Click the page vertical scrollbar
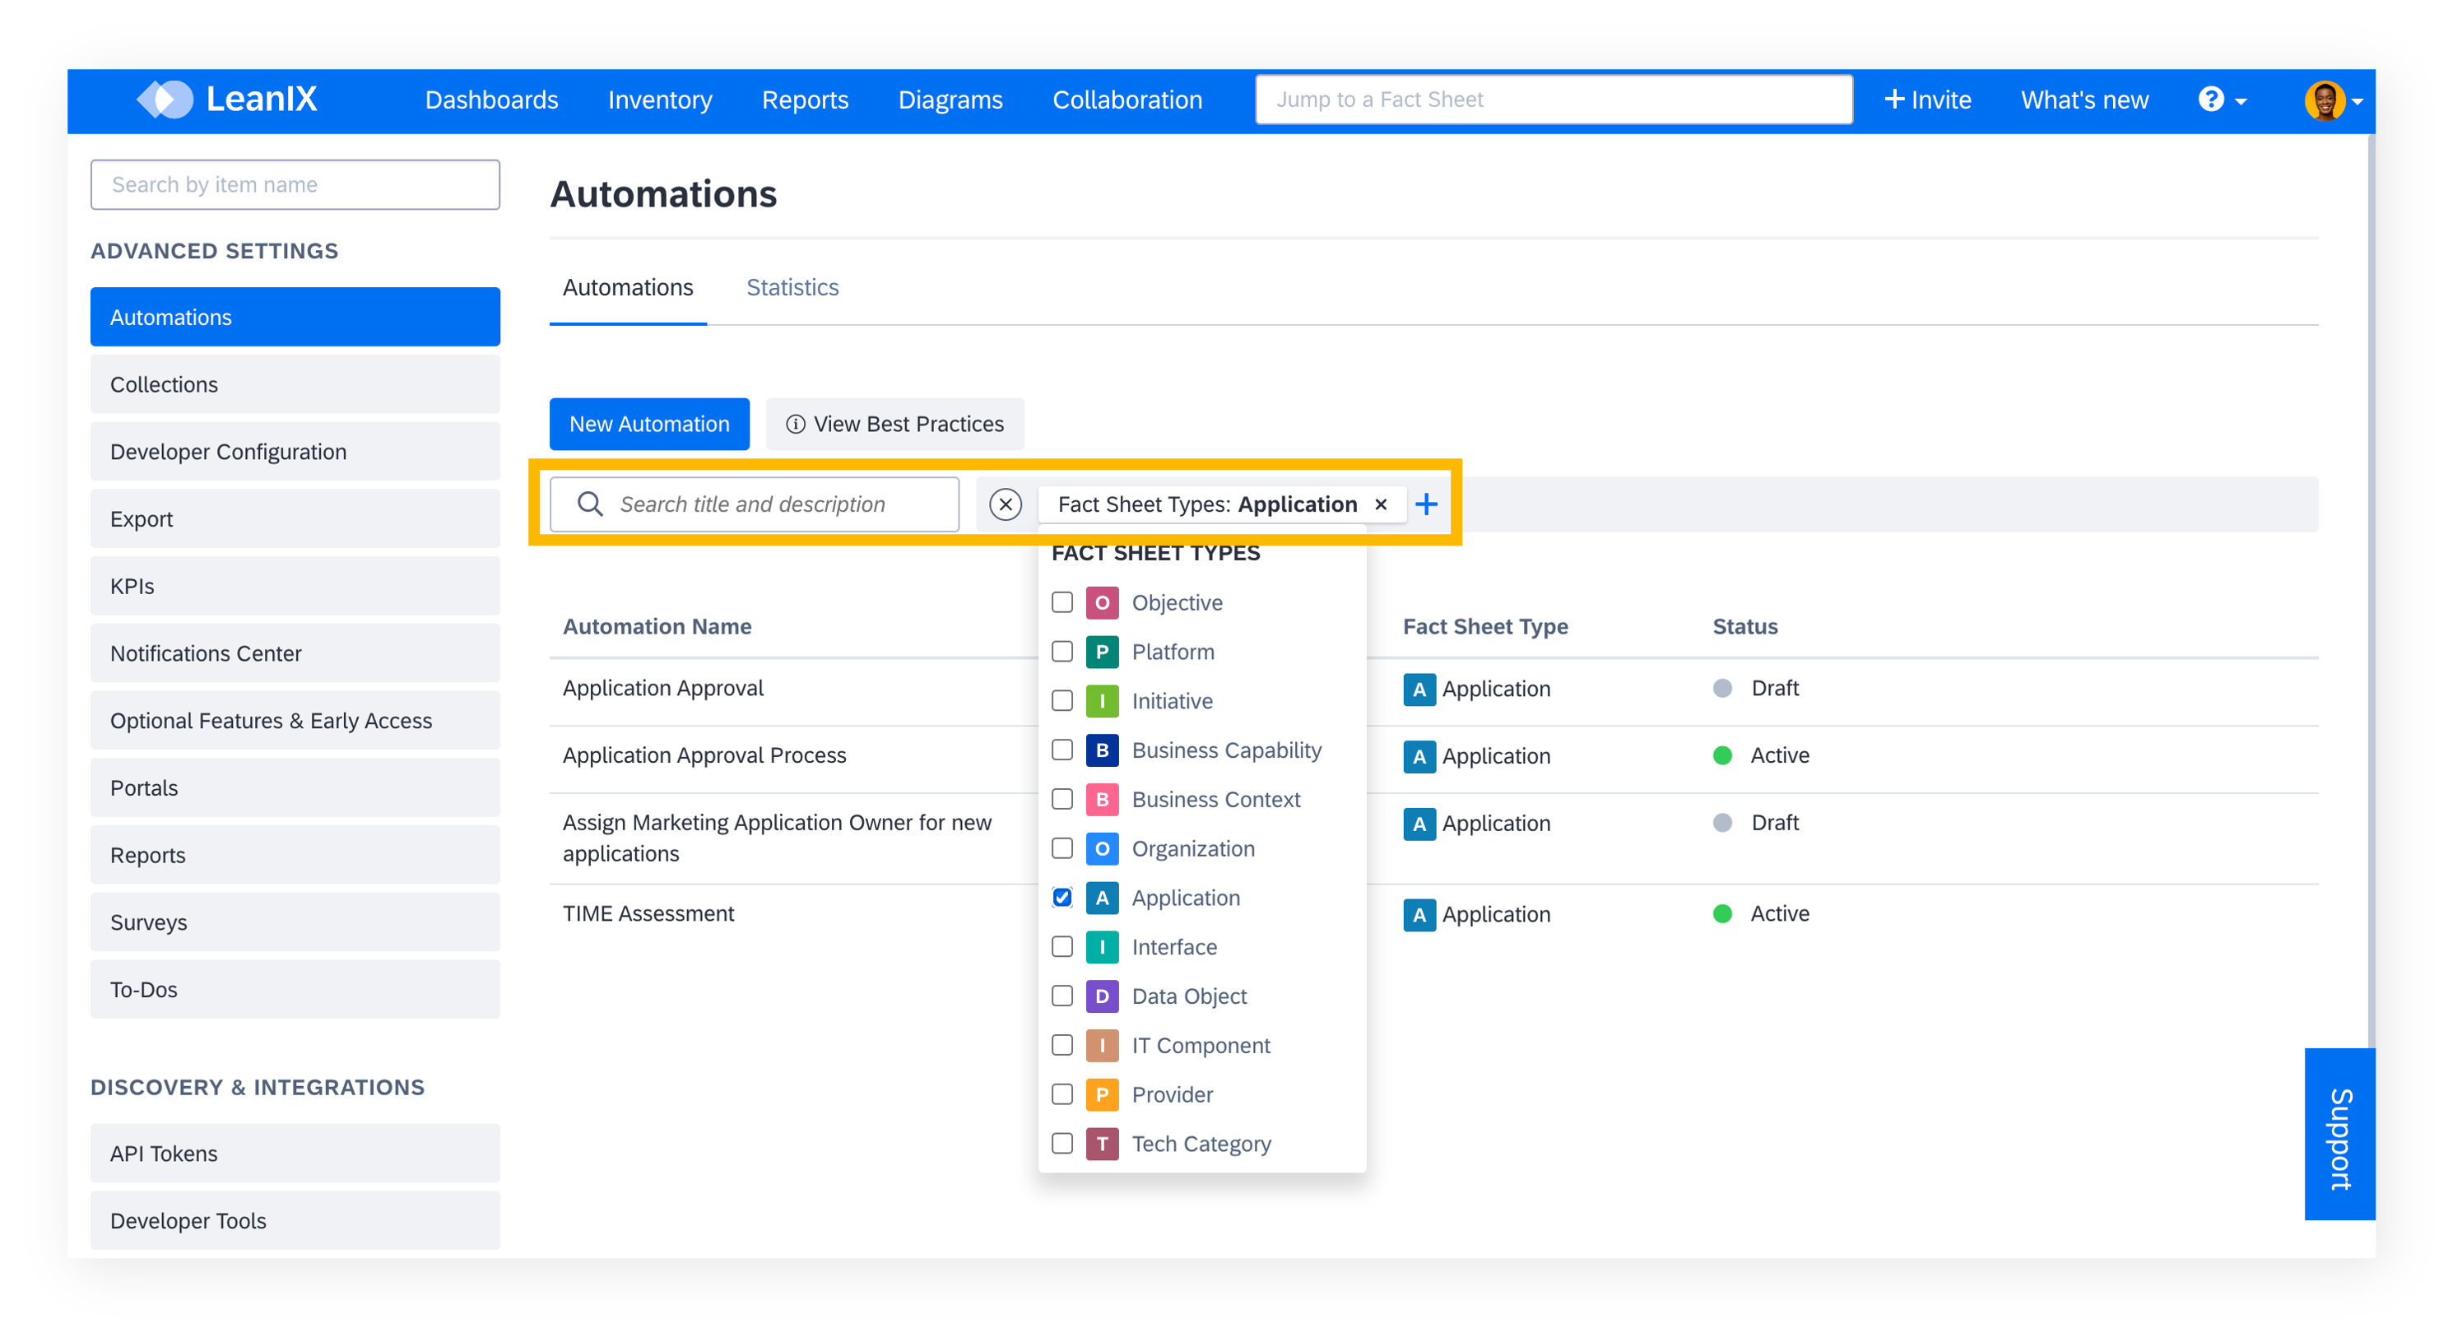Viewport: 2462px width, 1342px height. [2371, 590]
